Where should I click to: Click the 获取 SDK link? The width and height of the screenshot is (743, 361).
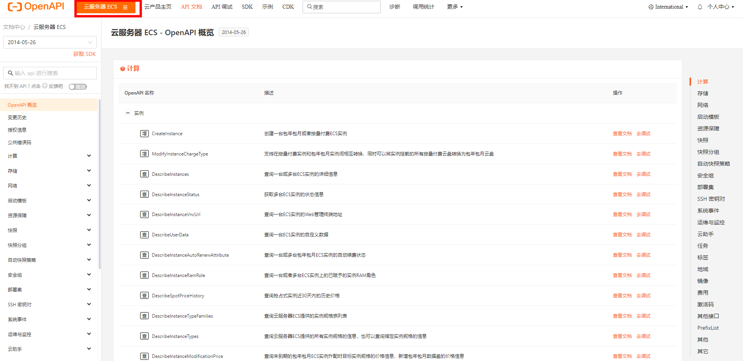84,54
